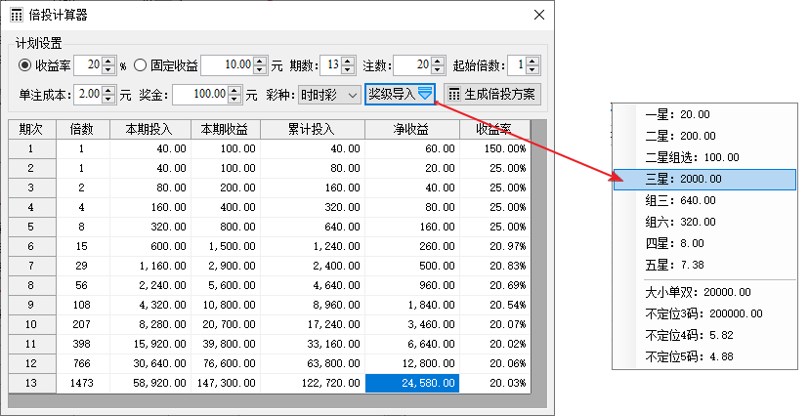Click the calculator icon in title bar
Image resolution: width=809 pixels, height=416 pixels.
coord(17,16)
